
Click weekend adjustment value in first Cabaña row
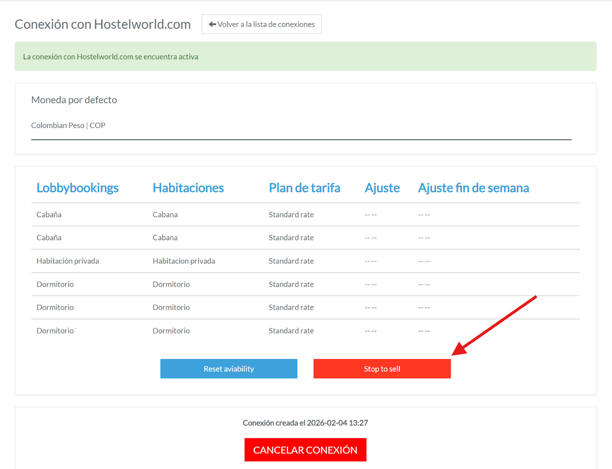(424, 215)
